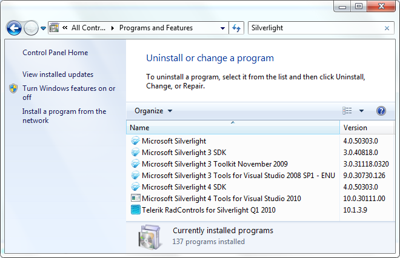Select the All Control Panel Items breadcrumb
Image resolution: width=400 pixels, height=258 pixels.
(88, 27)
